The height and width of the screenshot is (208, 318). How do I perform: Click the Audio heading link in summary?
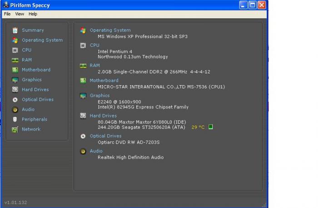pos(96,151)
